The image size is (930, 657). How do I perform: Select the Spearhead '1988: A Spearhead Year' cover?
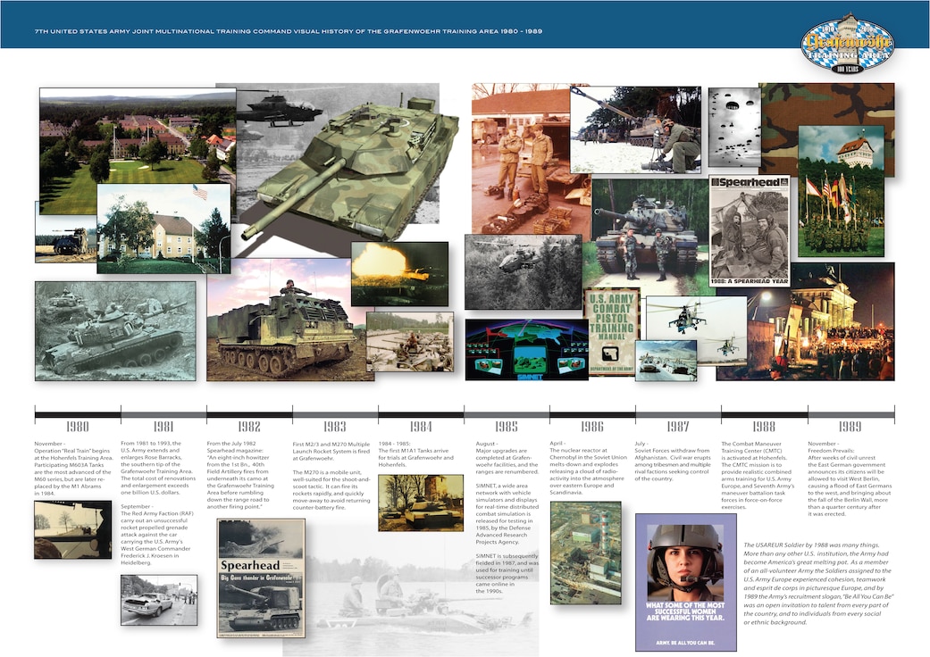[750, 230]
